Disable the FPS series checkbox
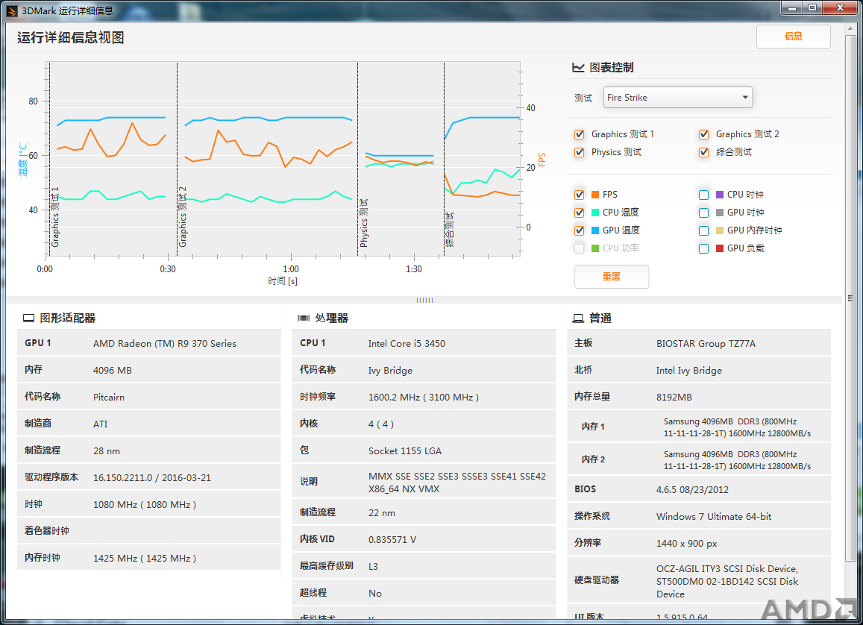 click(x=579, y=195)
